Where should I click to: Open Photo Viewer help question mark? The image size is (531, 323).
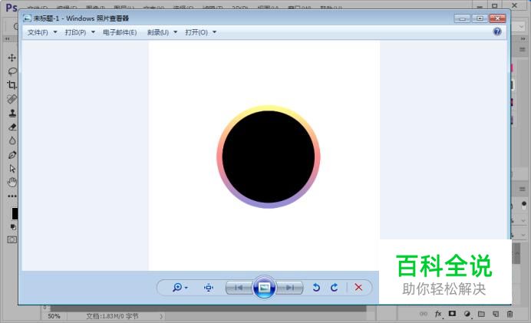coord(497,31)
